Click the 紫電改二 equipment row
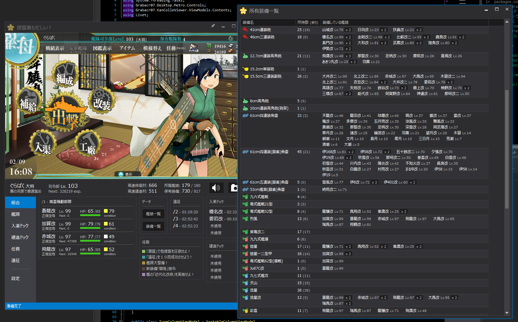 click(364, 232)
